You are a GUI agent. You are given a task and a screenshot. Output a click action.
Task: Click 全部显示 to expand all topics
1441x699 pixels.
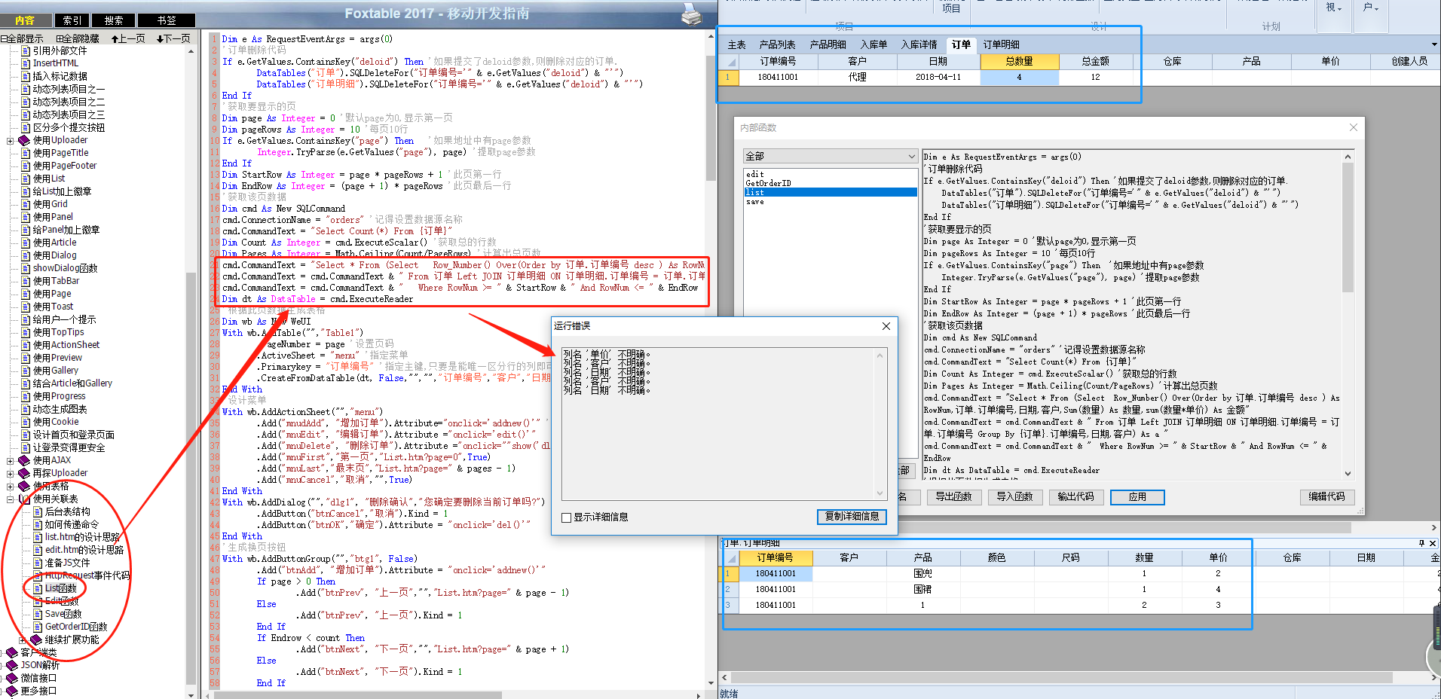(x=23, y=38)
